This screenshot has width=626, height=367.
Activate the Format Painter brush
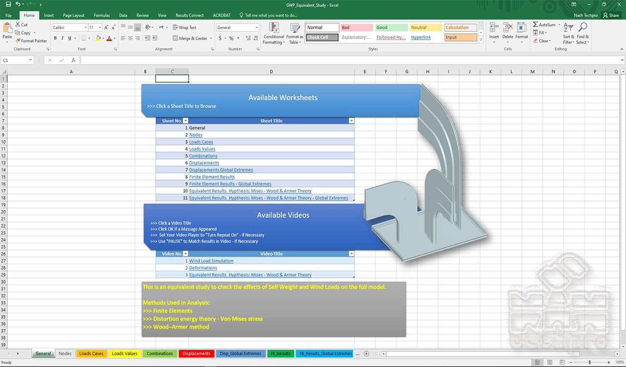(31, 41)
